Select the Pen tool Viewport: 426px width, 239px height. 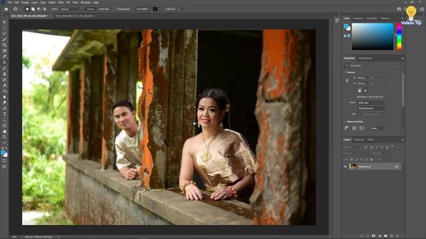[5, 108]
